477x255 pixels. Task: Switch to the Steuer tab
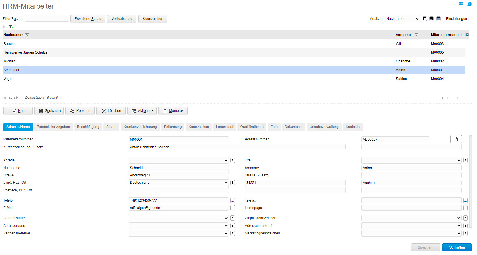click(x=111, y=127)
